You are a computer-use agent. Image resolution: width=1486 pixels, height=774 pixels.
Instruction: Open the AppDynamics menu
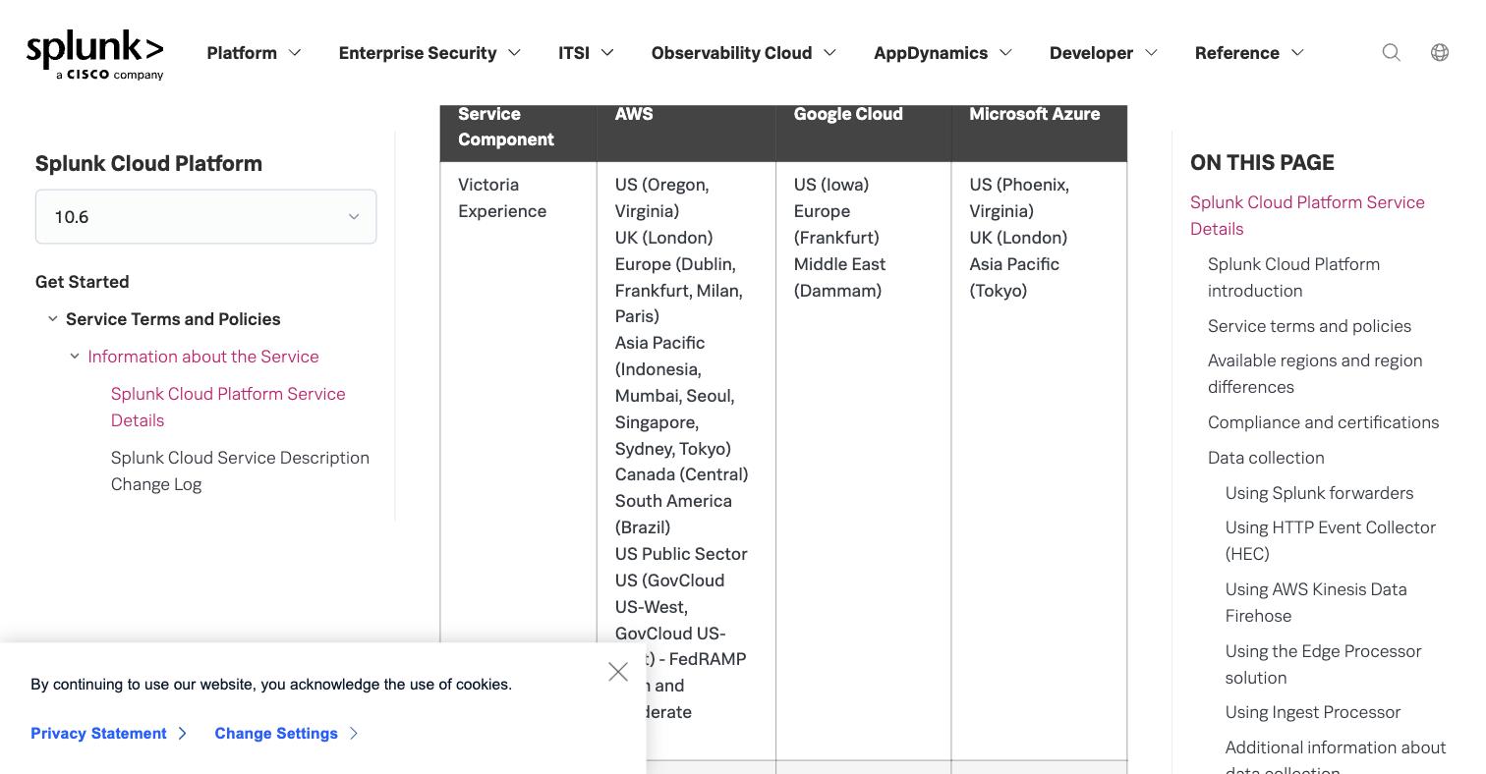[943, 53]
